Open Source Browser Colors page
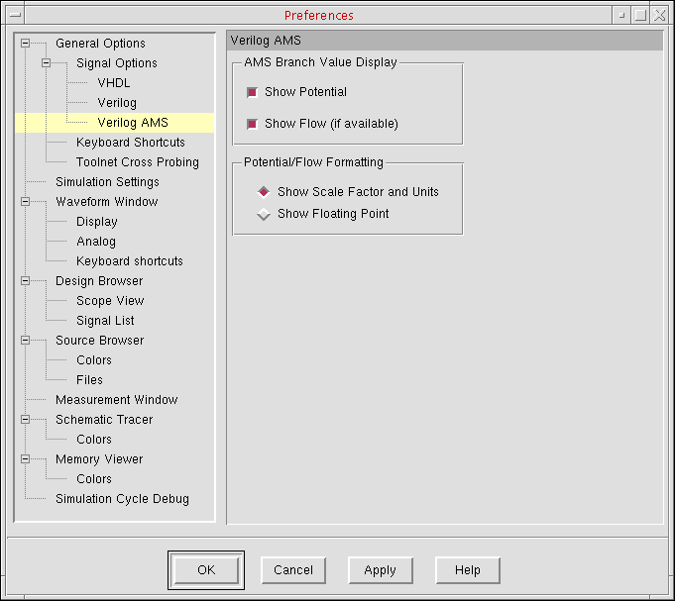This screenshot has width=675, height=601. pyautogui.click(x=94, y=359)
